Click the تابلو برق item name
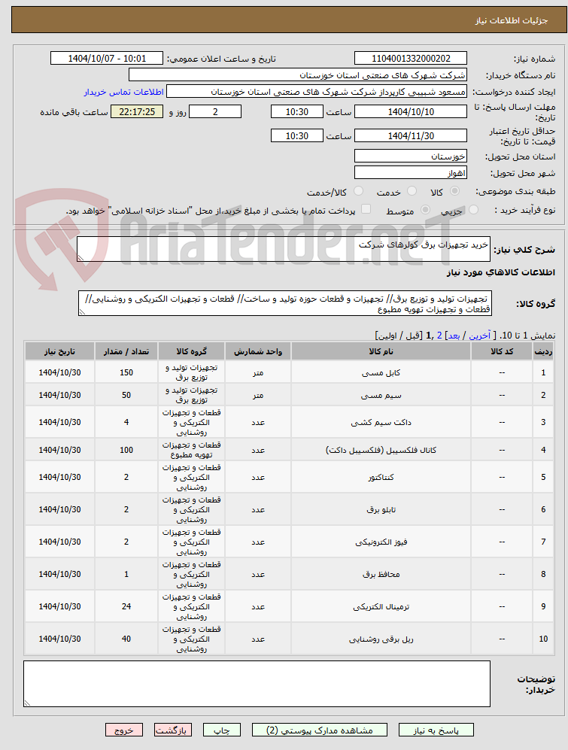This screenshot has height=750, width=568. 381,510
